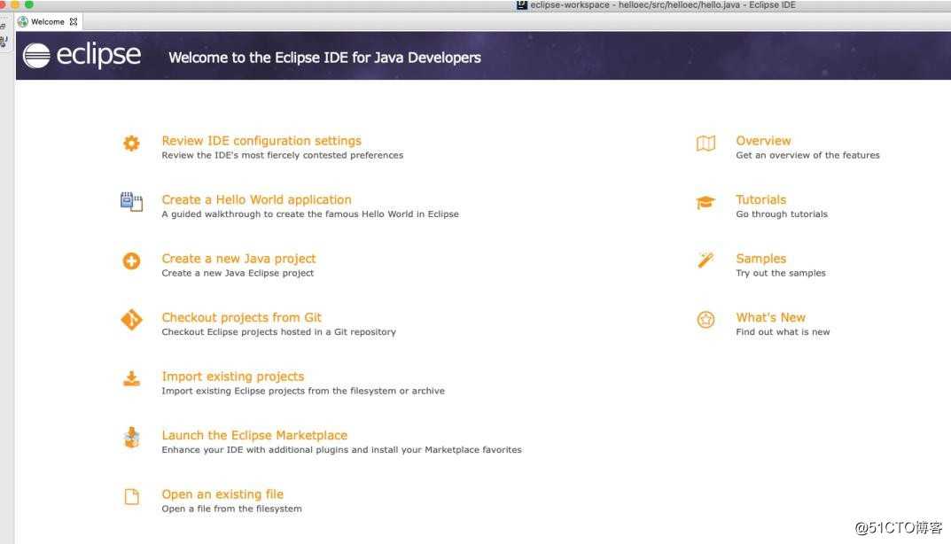Image resolution: width=951 pixels, height=544 pixels.
Task: Click text "Open a file from the filesystem"
Action: [x=231, y=509]
